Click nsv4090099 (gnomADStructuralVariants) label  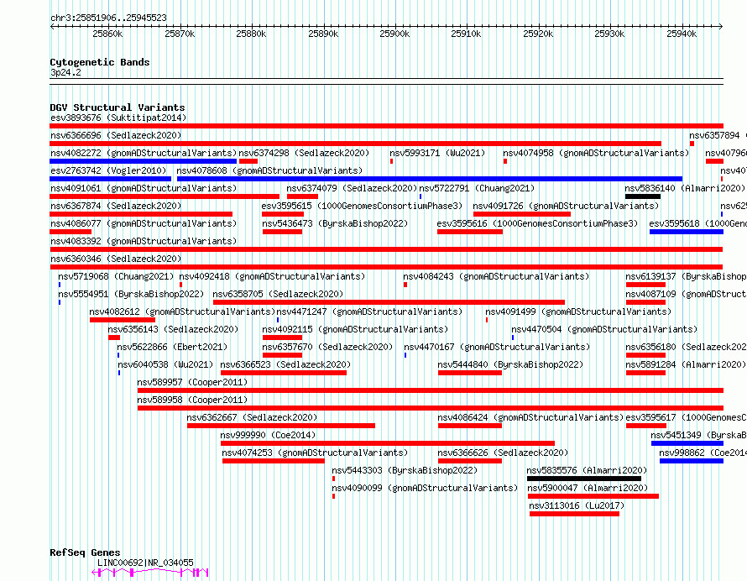[x=425, y=488]
